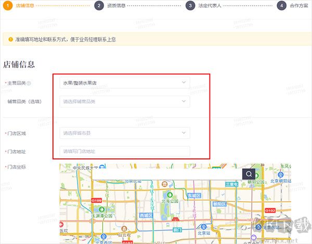Click the 北海公园 park marker on map

click(x=170, y=195)
